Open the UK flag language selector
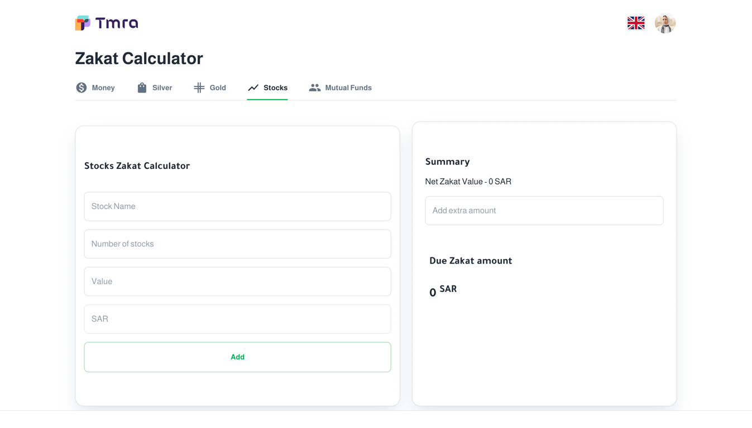The image size is (752, 428). tap(635, 23)
